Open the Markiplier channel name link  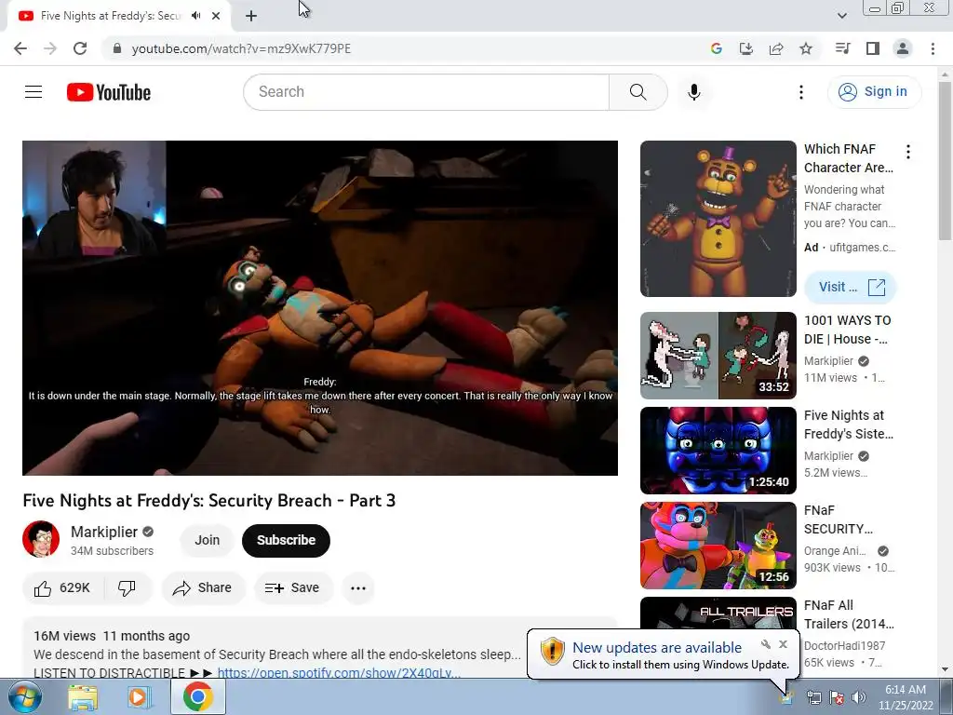(104, 532)
